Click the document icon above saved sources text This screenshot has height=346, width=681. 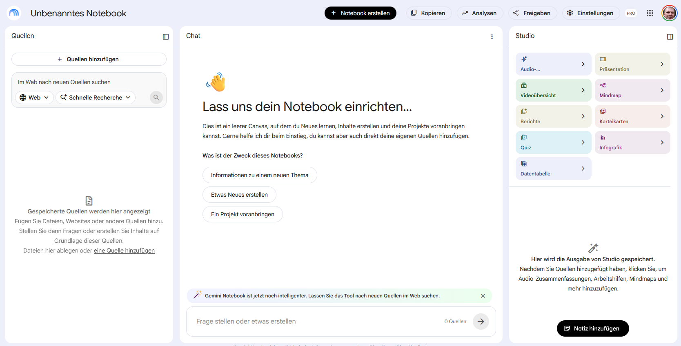(89, 201)
